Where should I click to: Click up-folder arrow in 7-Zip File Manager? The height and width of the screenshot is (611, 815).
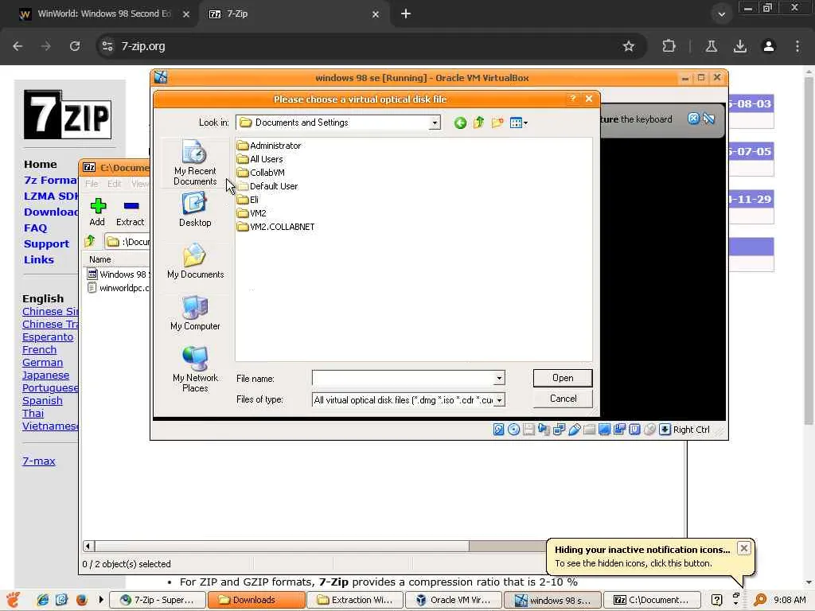[x=90, y=241]
